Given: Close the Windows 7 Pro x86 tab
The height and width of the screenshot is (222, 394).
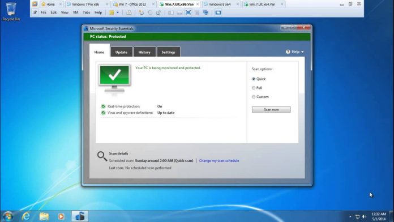Looking at the screenshot, I should pyautogui.click(x=107, y=5).
